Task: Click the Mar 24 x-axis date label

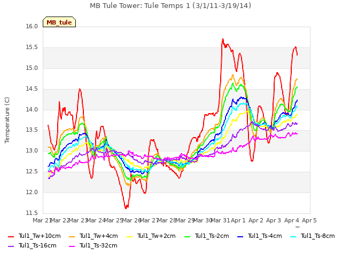Action: [96, 220]
